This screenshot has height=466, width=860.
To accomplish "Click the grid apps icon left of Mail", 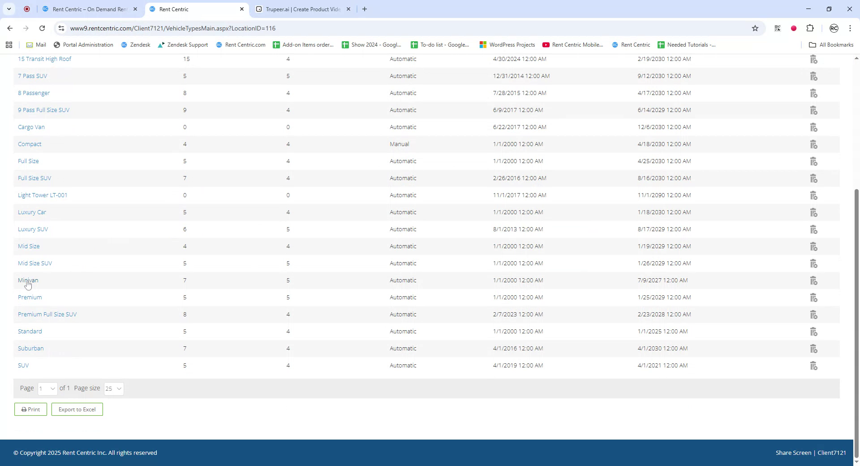I will coord(9,44).
